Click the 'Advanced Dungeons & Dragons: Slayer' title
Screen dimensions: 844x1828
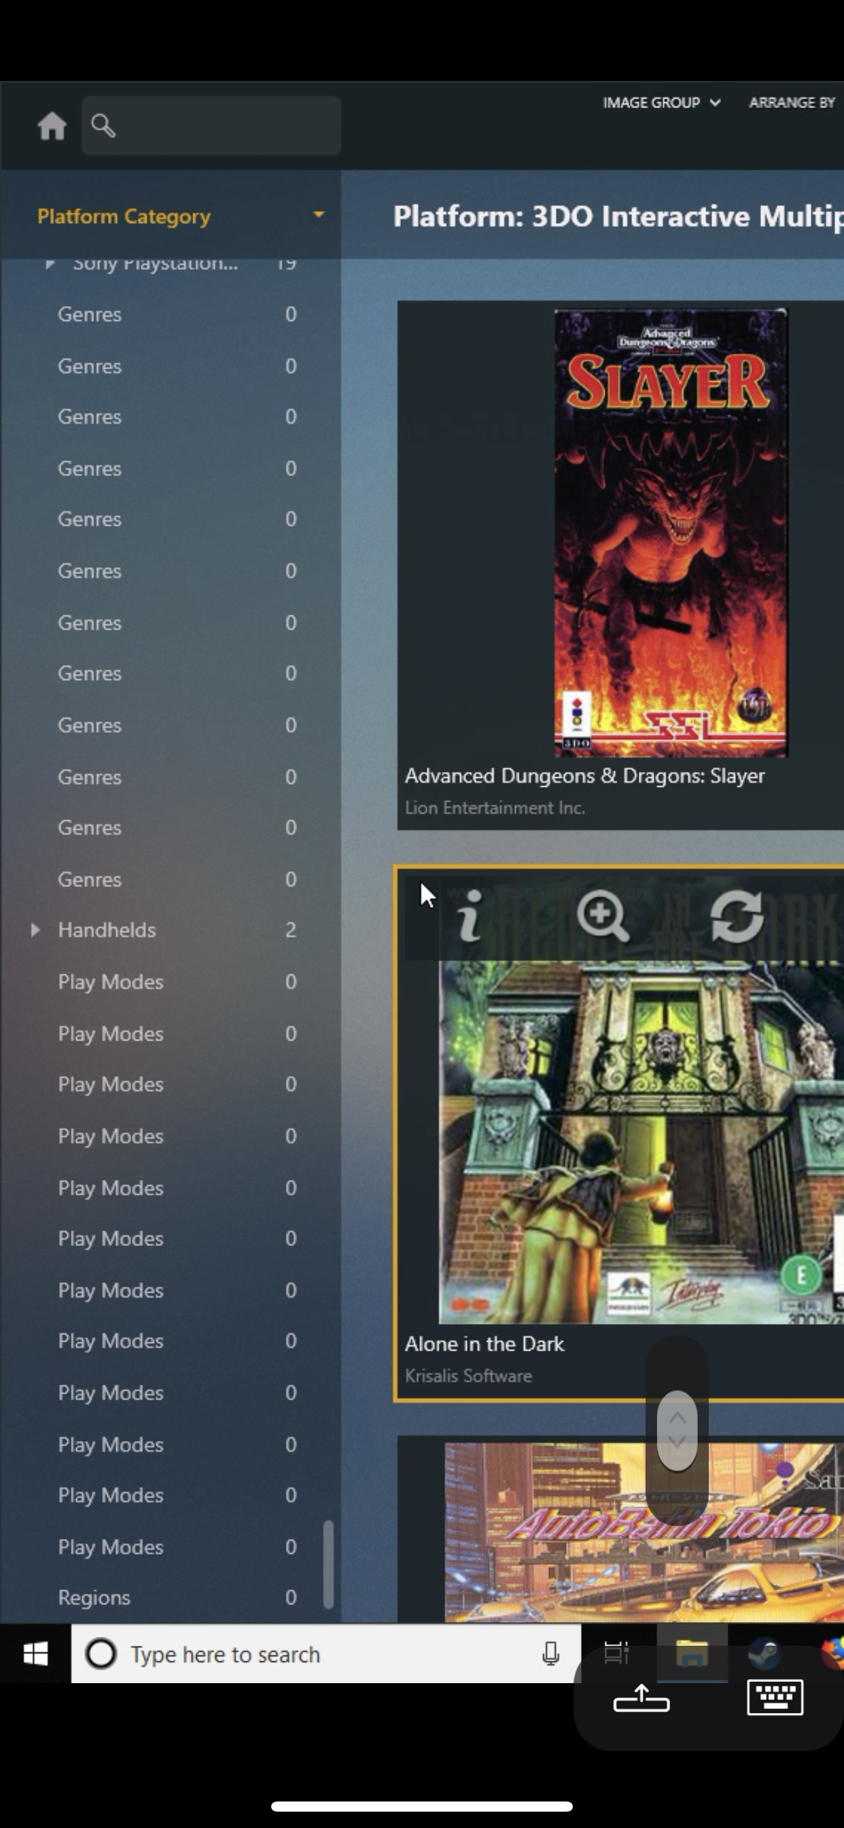[584, 776]
